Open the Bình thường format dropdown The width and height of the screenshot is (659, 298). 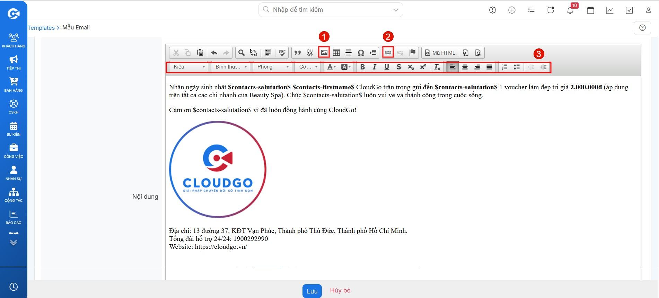(231, 67)
